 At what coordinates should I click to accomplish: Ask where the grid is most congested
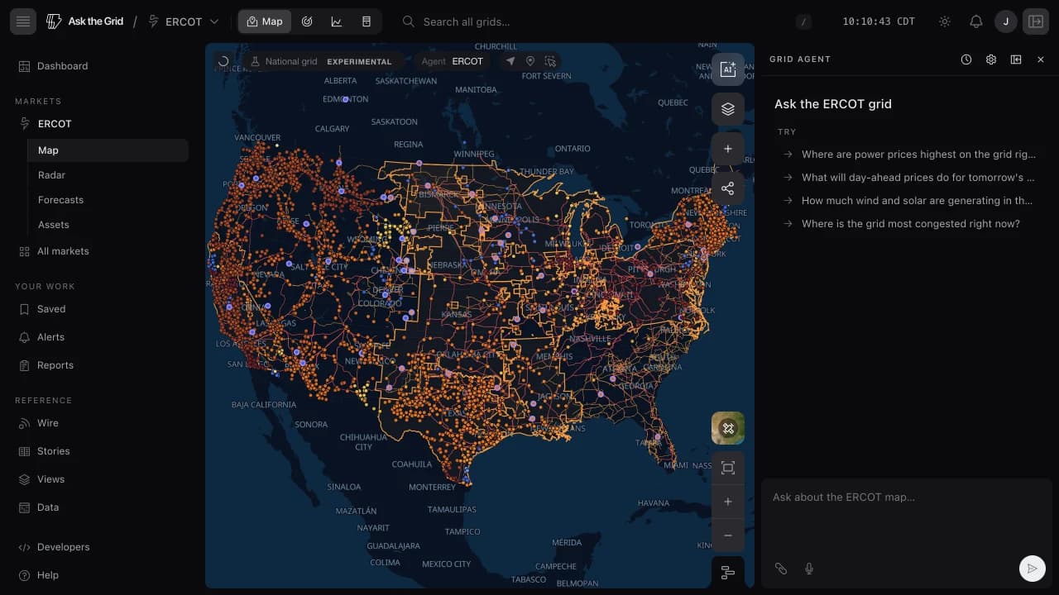point(907,224)
